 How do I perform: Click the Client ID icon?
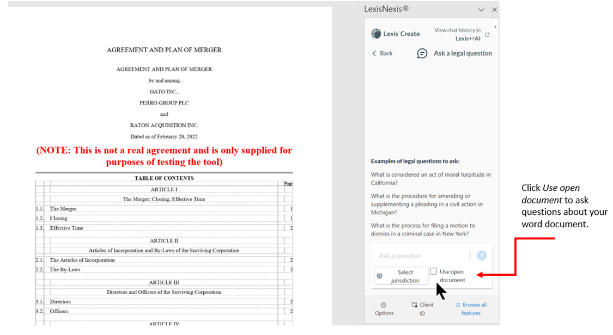(415, 305)
